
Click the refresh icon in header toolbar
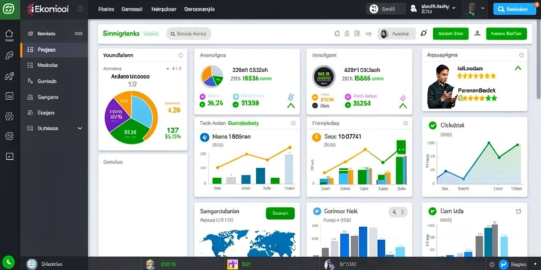point(338,33)
